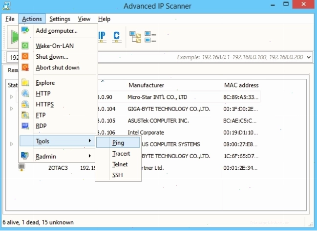317x231 pixels.
Task: Select RDP in the Actions menu
Action: (x=58, y=126)
